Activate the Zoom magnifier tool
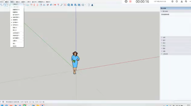This screenshot has height=106, width=191. [x=61, y=5]
